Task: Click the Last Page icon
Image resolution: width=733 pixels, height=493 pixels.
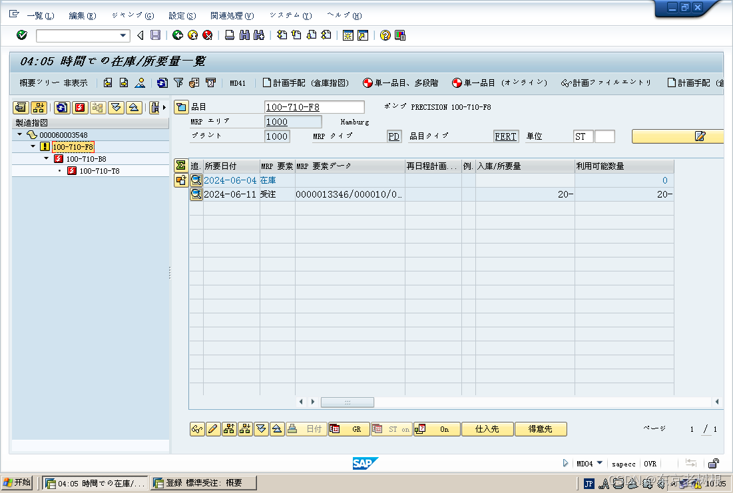Action: pyautogui.click(x=326, y=35)
